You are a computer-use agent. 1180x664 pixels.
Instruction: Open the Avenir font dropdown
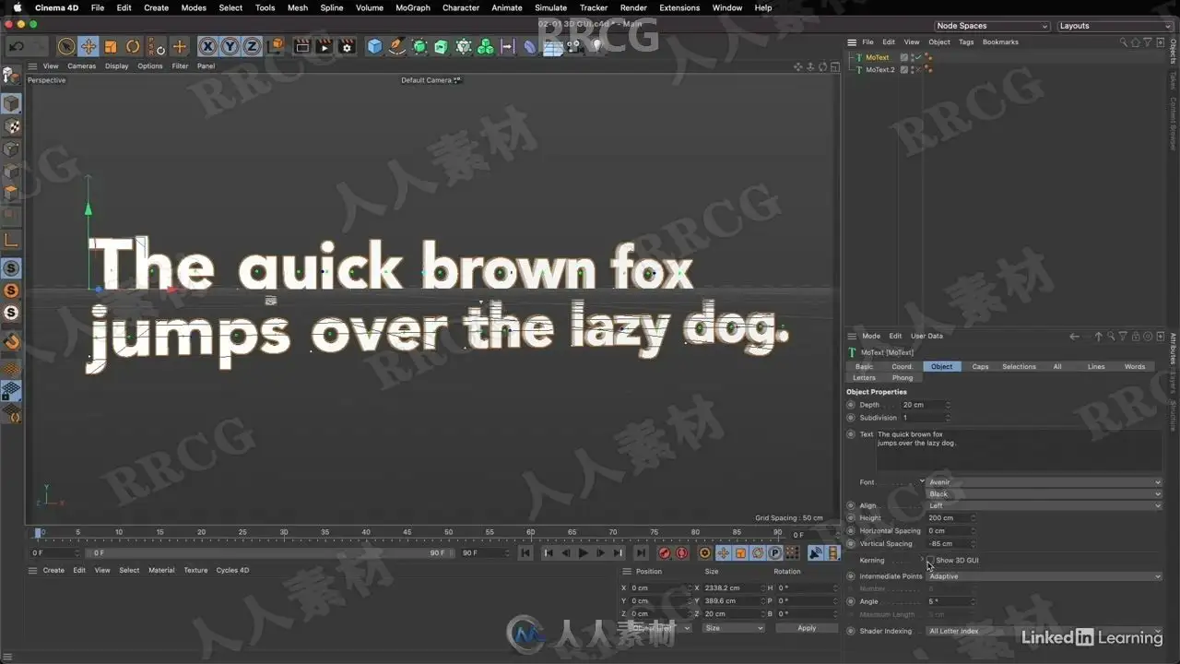[1044, 482]
